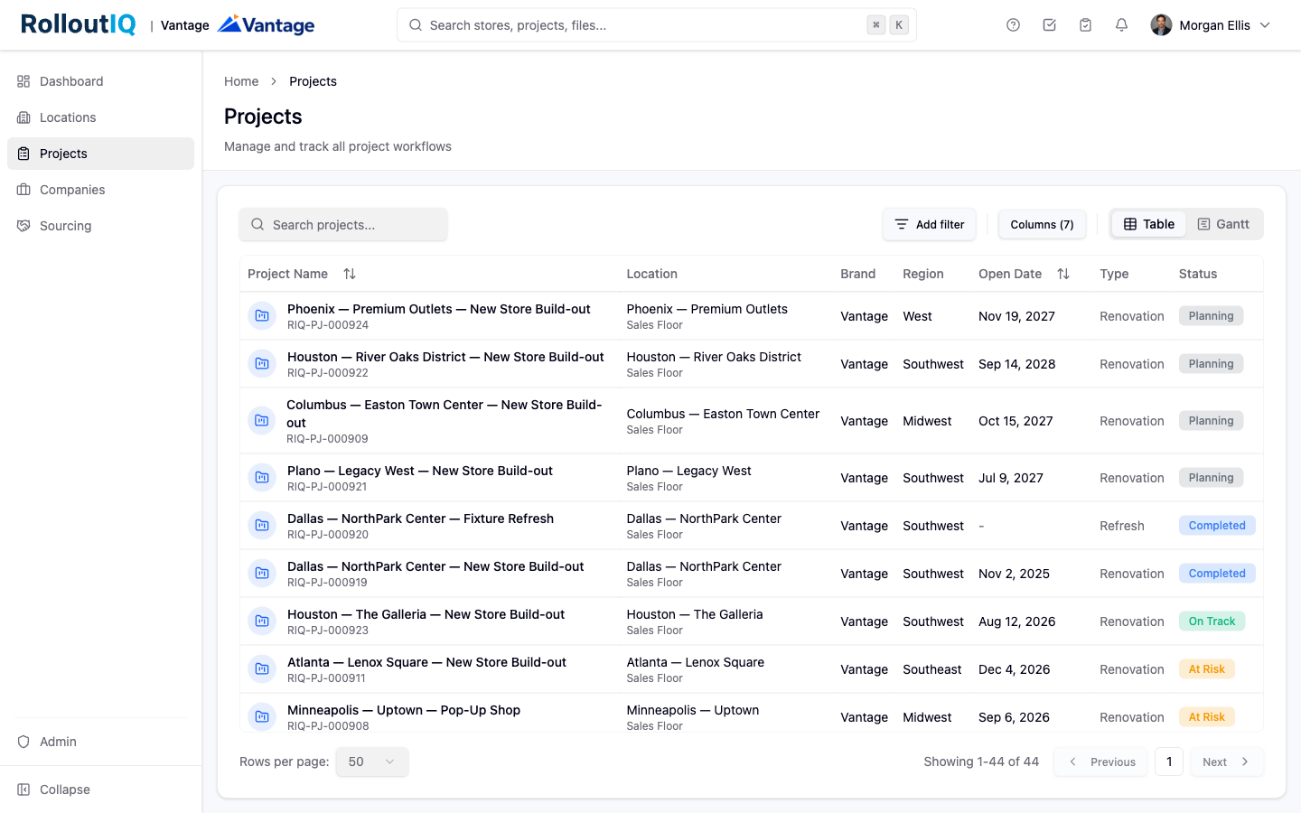
Task: Click the Location column header
Action: (x=651, y=274)
